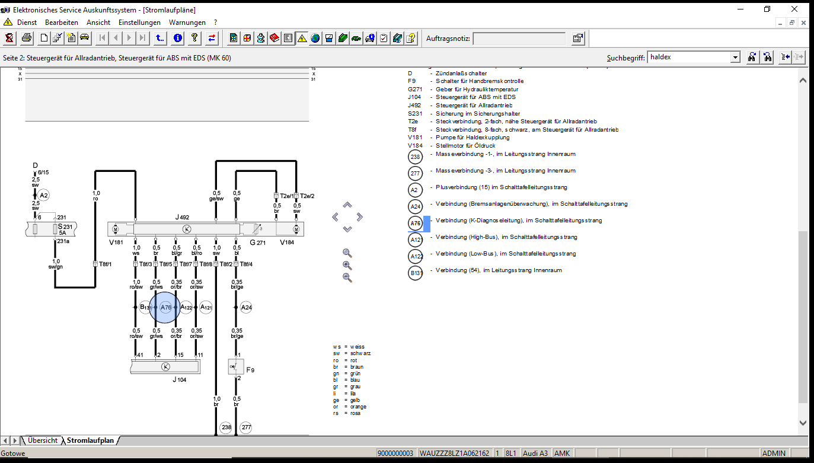This screenshot has height=463, width=814.
Task: Zoom in with the plus magnifier icon
Action: pos(347,266)
